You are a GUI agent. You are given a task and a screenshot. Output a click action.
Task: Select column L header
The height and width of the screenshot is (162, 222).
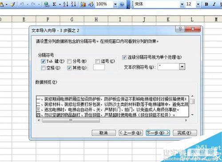click(192, 19)
